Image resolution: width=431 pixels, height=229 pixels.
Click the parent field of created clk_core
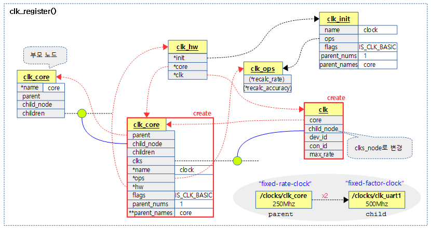(151, 135)
